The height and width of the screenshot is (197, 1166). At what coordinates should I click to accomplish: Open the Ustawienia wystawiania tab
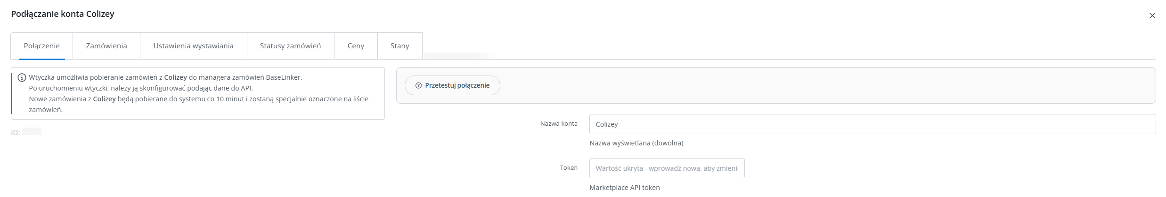point(194,46)
